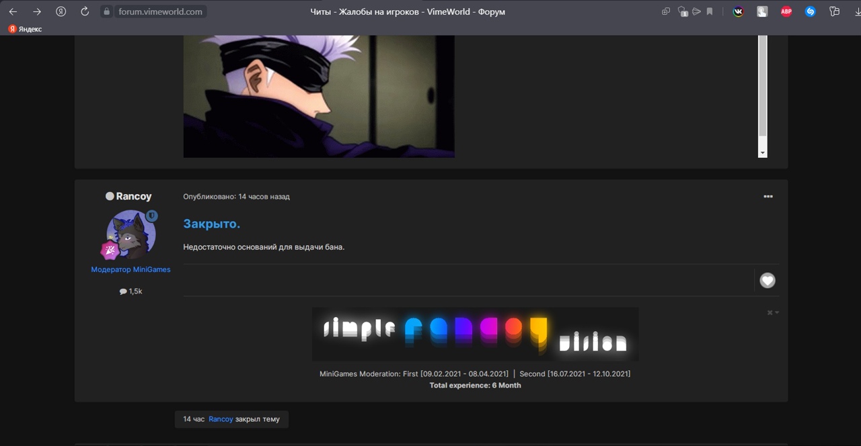
Task: Open the Яндекс bookmark in bookmarks bar
Action: (x=25, y=29)
